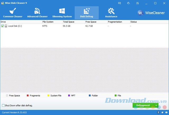Screen dimensions: 169x115
Task: Open the Assistance gear-wrench icon
Action: 111,11
